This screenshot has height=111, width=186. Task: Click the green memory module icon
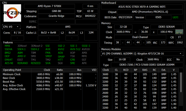179,32
